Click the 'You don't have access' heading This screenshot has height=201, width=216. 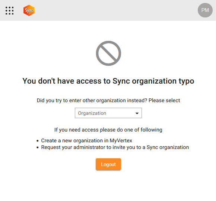point(108,81)
